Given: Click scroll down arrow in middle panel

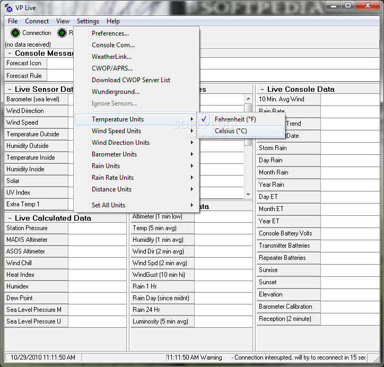Looking at the screenshot, I should coord(248,195).
